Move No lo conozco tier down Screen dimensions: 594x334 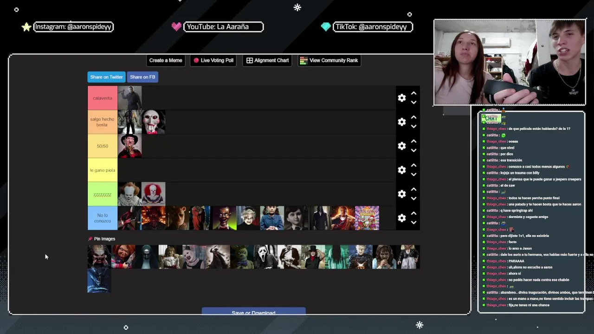pos(413,223)
